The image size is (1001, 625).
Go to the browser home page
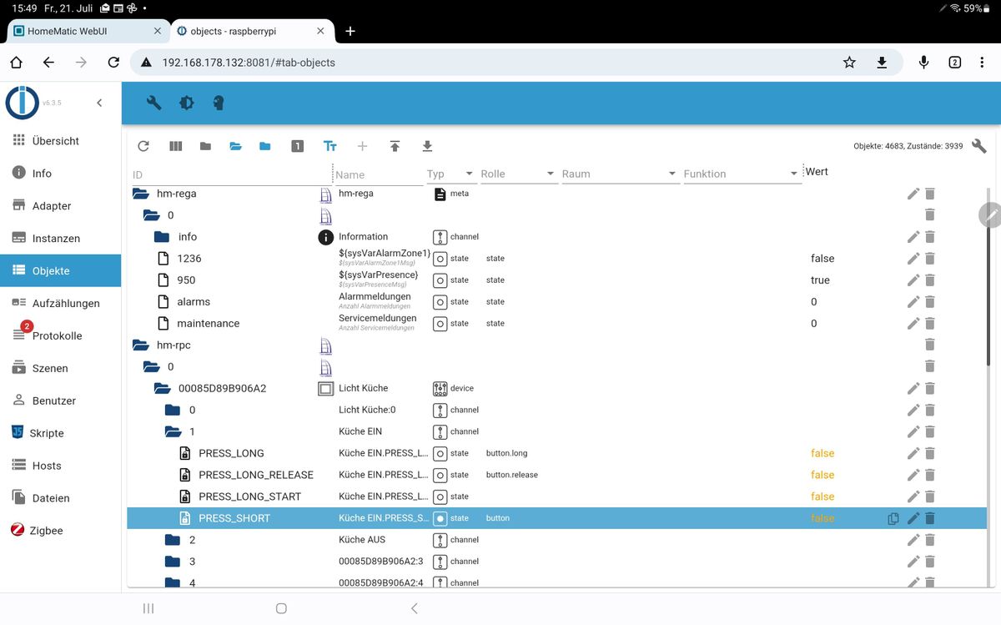pos(16,63)
